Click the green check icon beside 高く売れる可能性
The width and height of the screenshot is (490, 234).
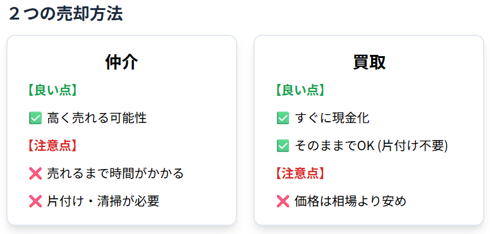click(35, 119)
